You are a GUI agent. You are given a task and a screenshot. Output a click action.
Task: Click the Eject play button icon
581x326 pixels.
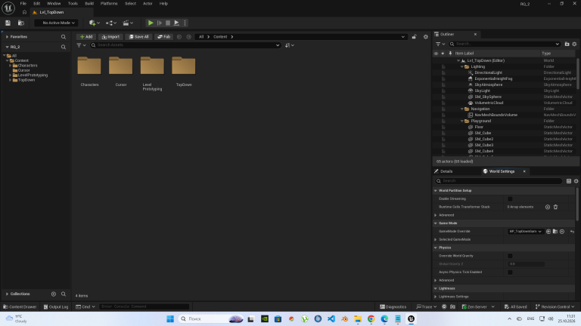[176, 23]
